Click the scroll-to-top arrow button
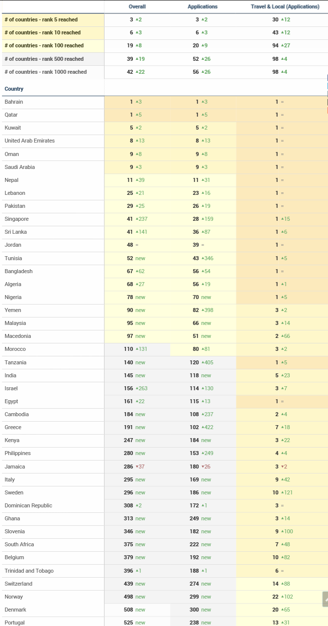328x626 pixels. pyautogui.click(x=326, y=599)
